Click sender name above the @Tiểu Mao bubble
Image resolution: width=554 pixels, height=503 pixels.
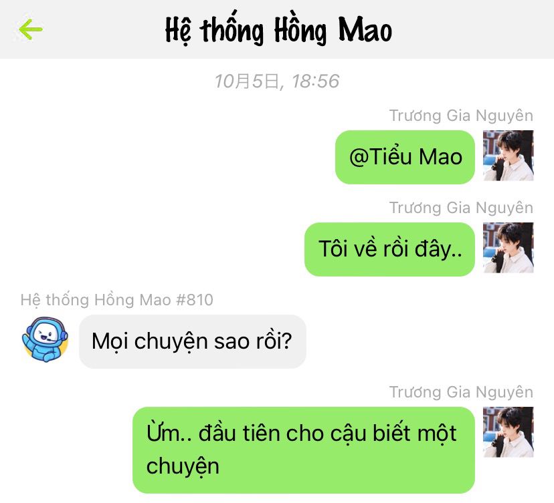click(x=461, y=116)
